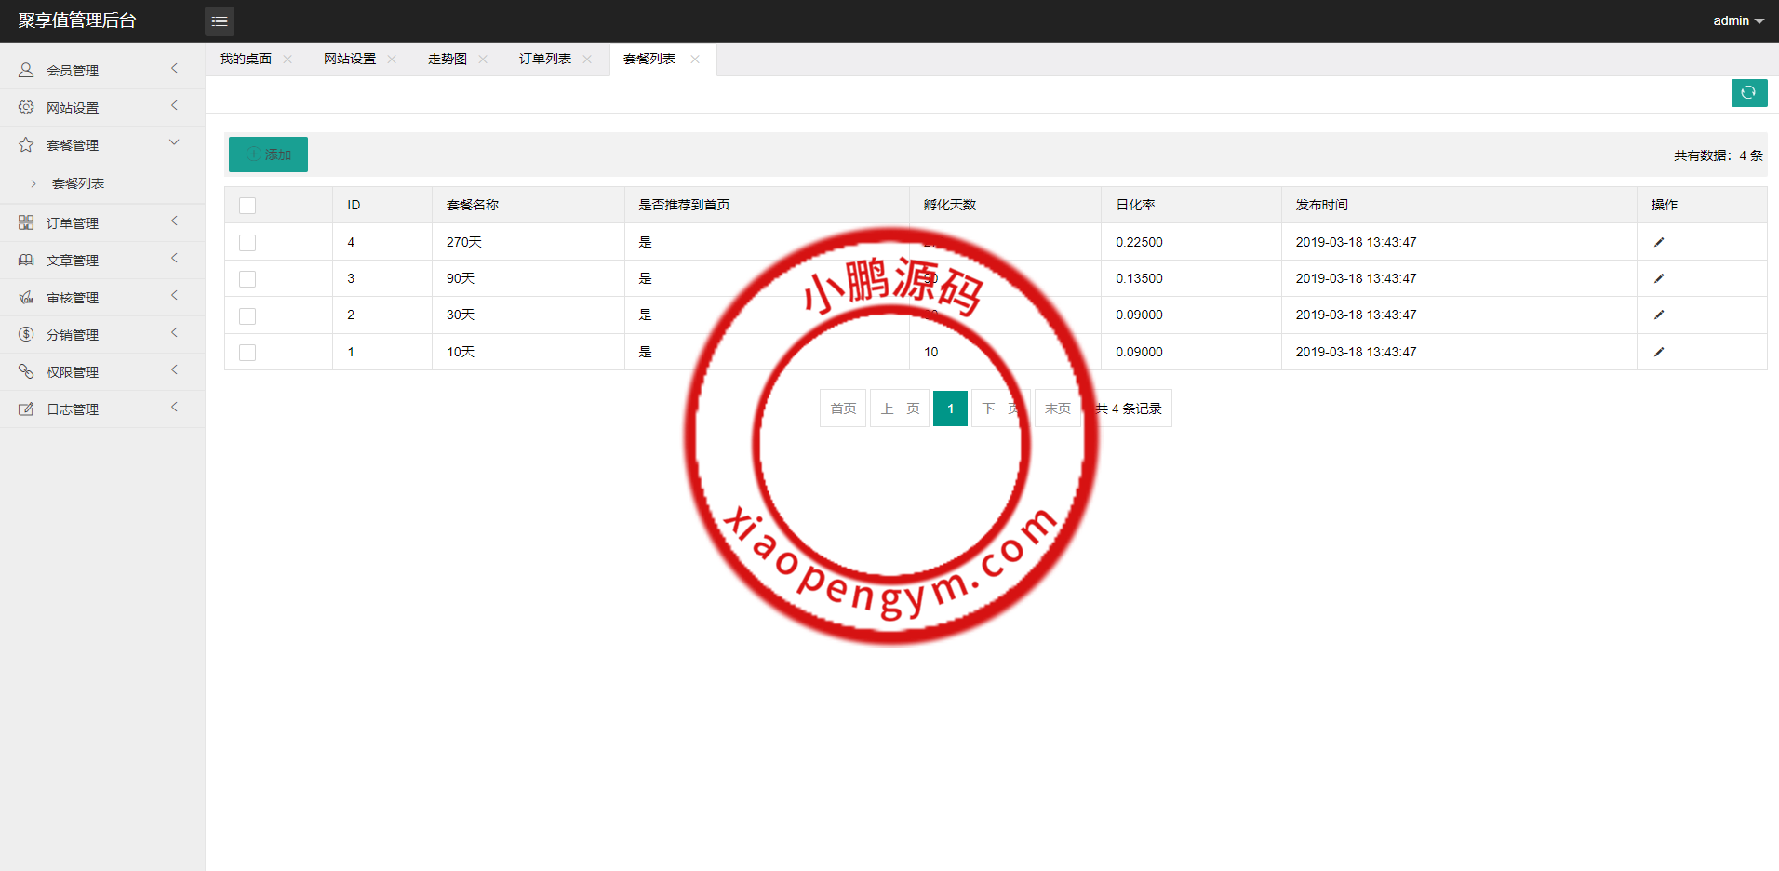Switch to the 我的桌面 tab
This screenshot has width=1779, height=871.
tap(246, 60)
